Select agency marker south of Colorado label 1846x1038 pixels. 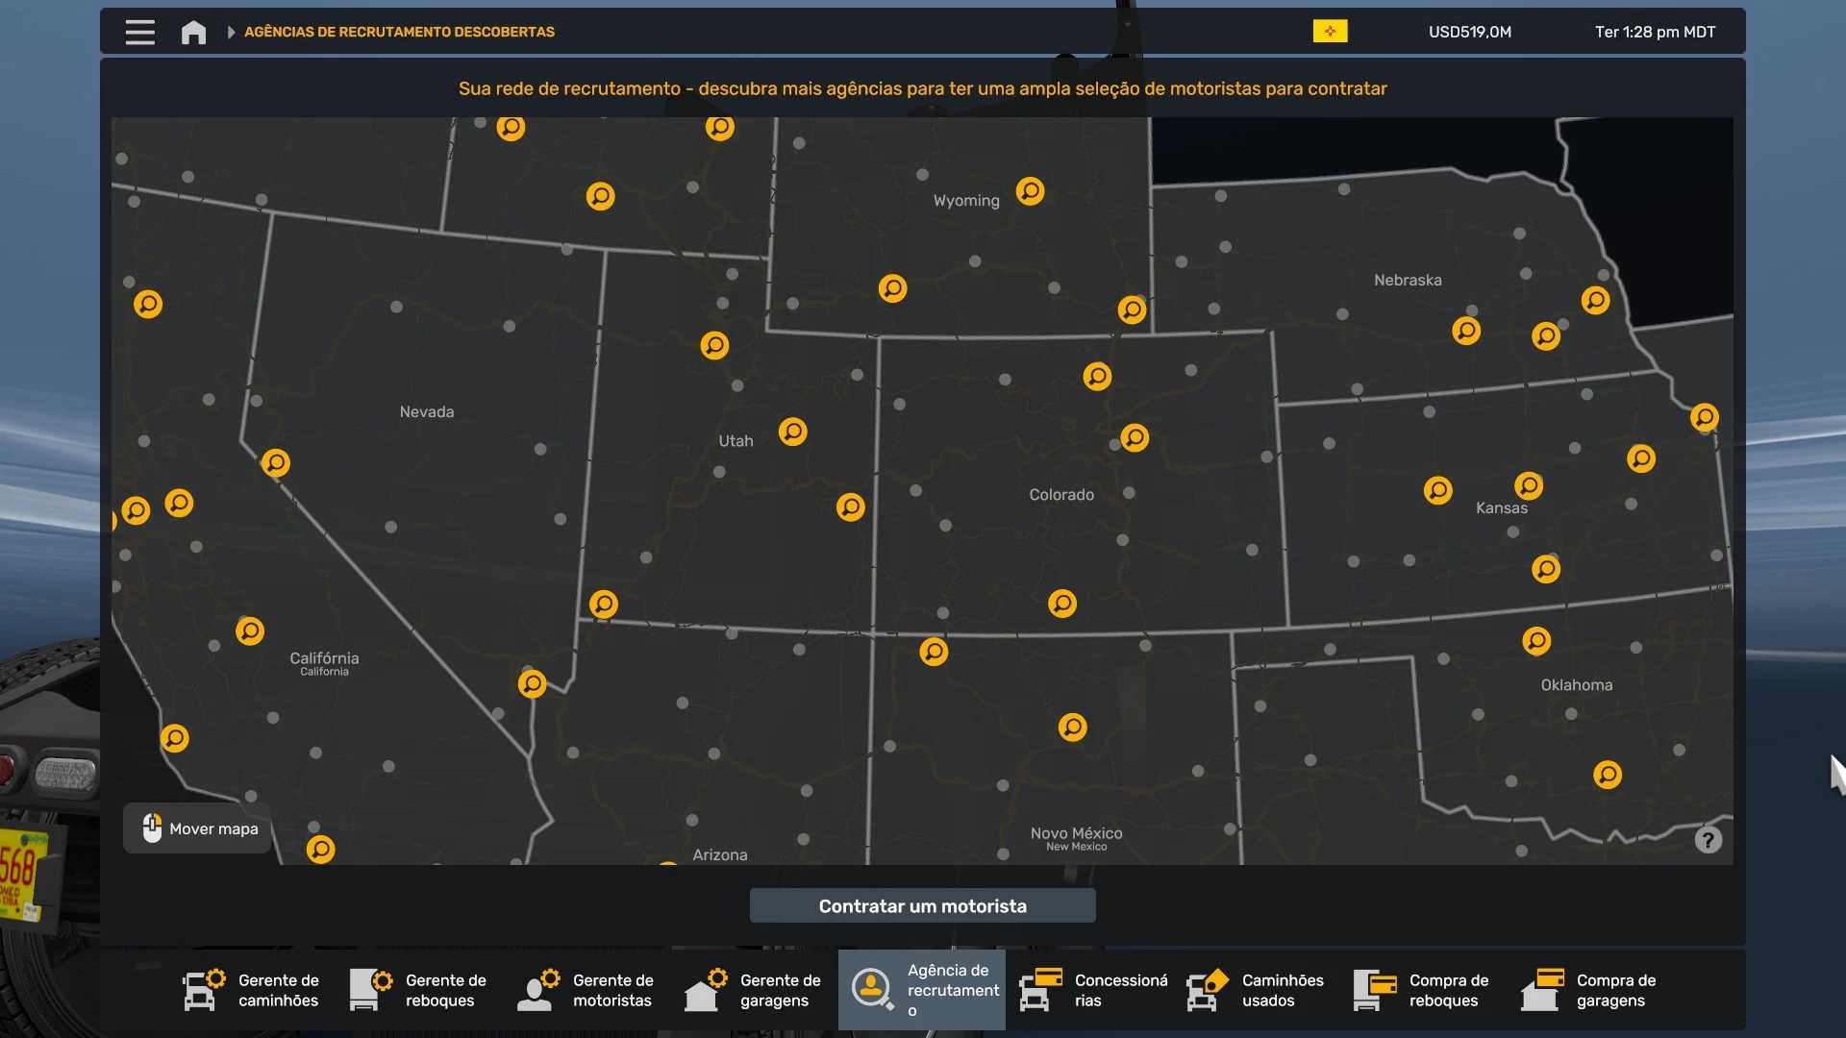[x=1061, y=604]
